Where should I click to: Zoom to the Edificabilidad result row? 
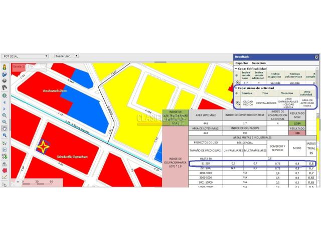tap(238, 81)
